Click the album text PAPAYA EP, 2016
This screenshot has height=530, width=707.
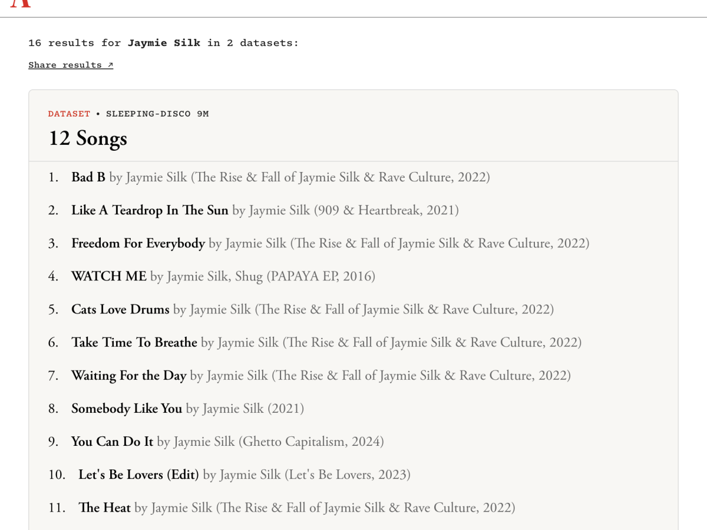[x=321, y=276]
